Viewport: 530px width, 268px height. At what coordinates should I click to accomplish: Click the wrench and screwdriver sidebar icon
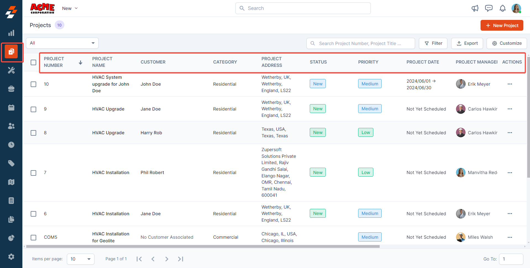click(x=11, y=70)
